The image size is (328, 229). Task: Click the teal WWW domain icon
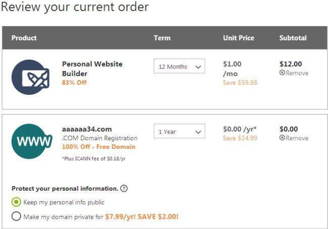click(32, 141)
